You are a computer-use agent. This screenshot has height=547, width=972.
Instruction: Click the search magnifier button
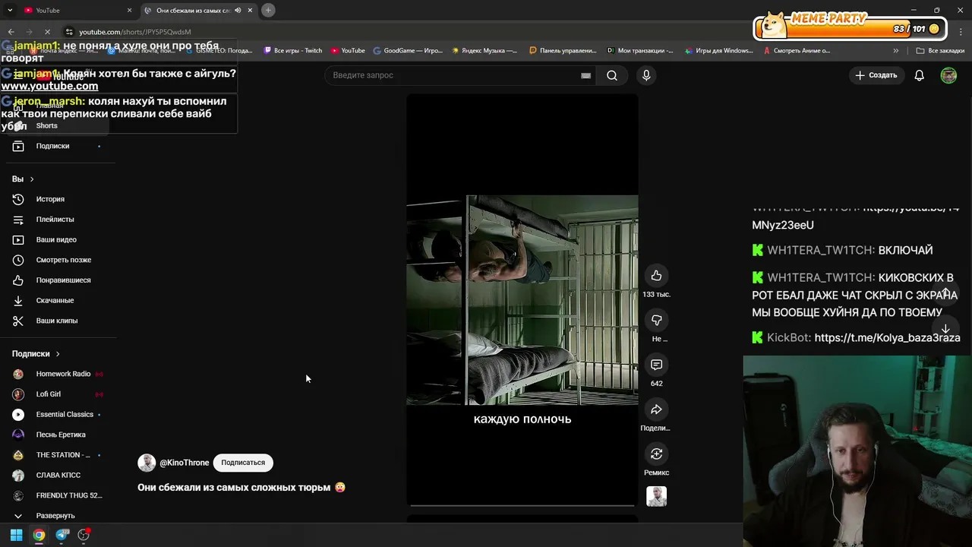click(x=611, y=75)
